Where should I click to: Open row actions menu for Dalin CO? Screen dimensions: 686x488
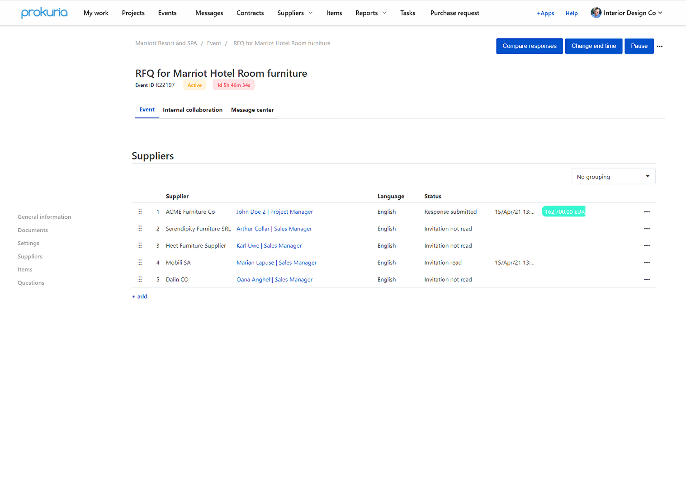647,279
